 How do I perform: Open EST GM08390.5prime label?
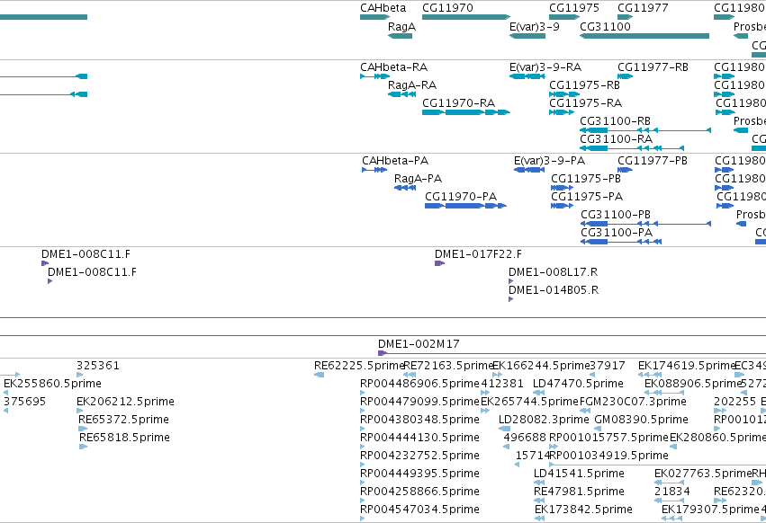pos(641,420)
